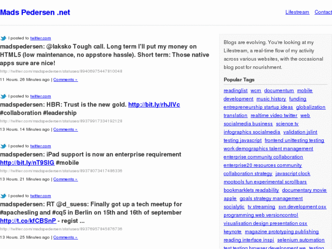Image resolution: width=332 pixels, height=249 pixels.
Task: Go to the Mads Pedersen .net site title
Action: tap(35, 12)
